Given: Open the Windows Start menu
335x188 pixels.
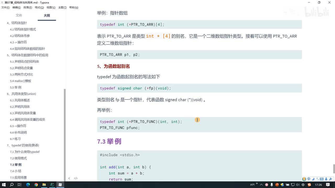Looking at the screenshot, I should click(x=4, y=185).
